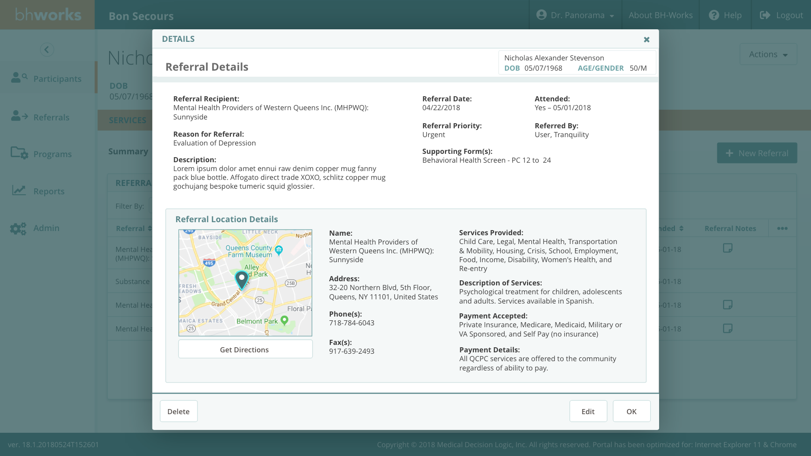Open About BH-Works page
The image size is (811, 456).
point(661,15)
